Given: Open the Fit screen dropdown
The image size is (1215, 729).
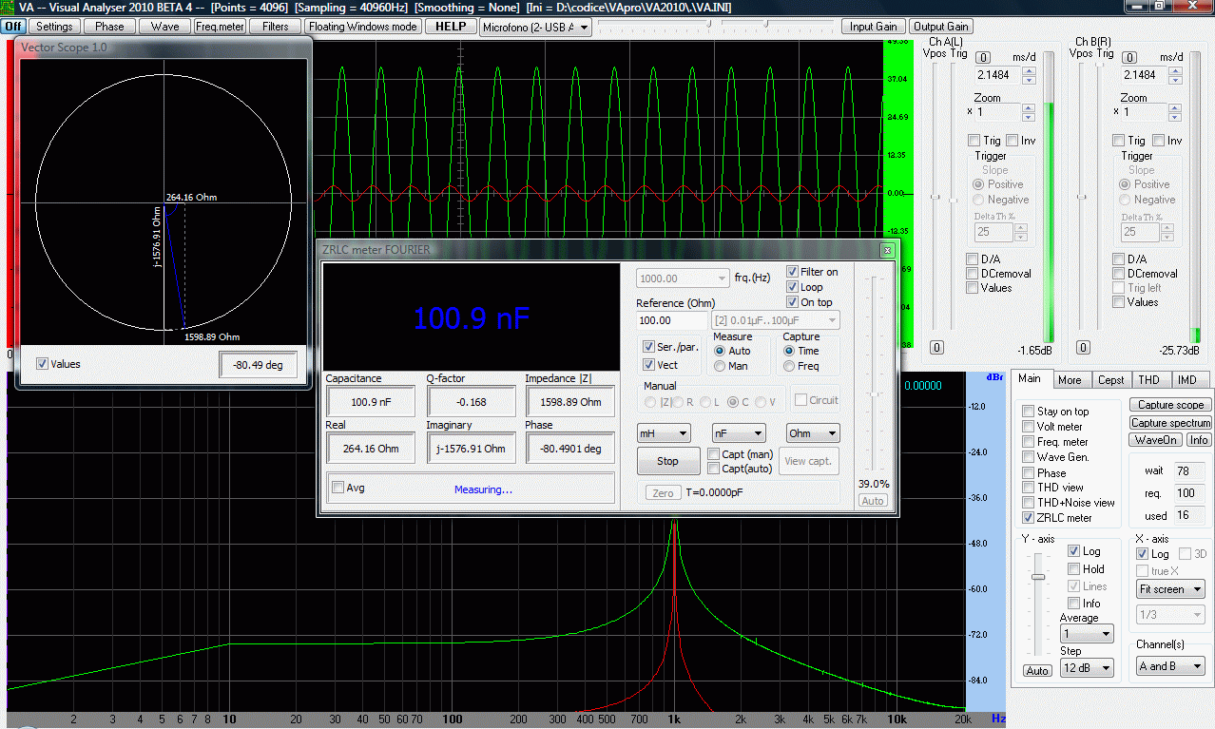Looking at the screenshot, I should click(x=1170, y=589).
